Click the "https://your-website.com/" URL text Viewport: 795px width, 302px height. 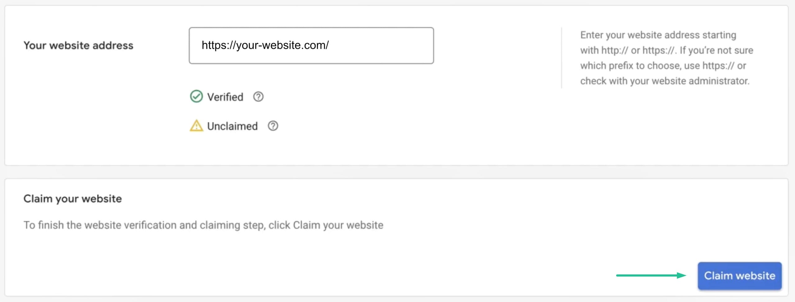click(265, 45)
